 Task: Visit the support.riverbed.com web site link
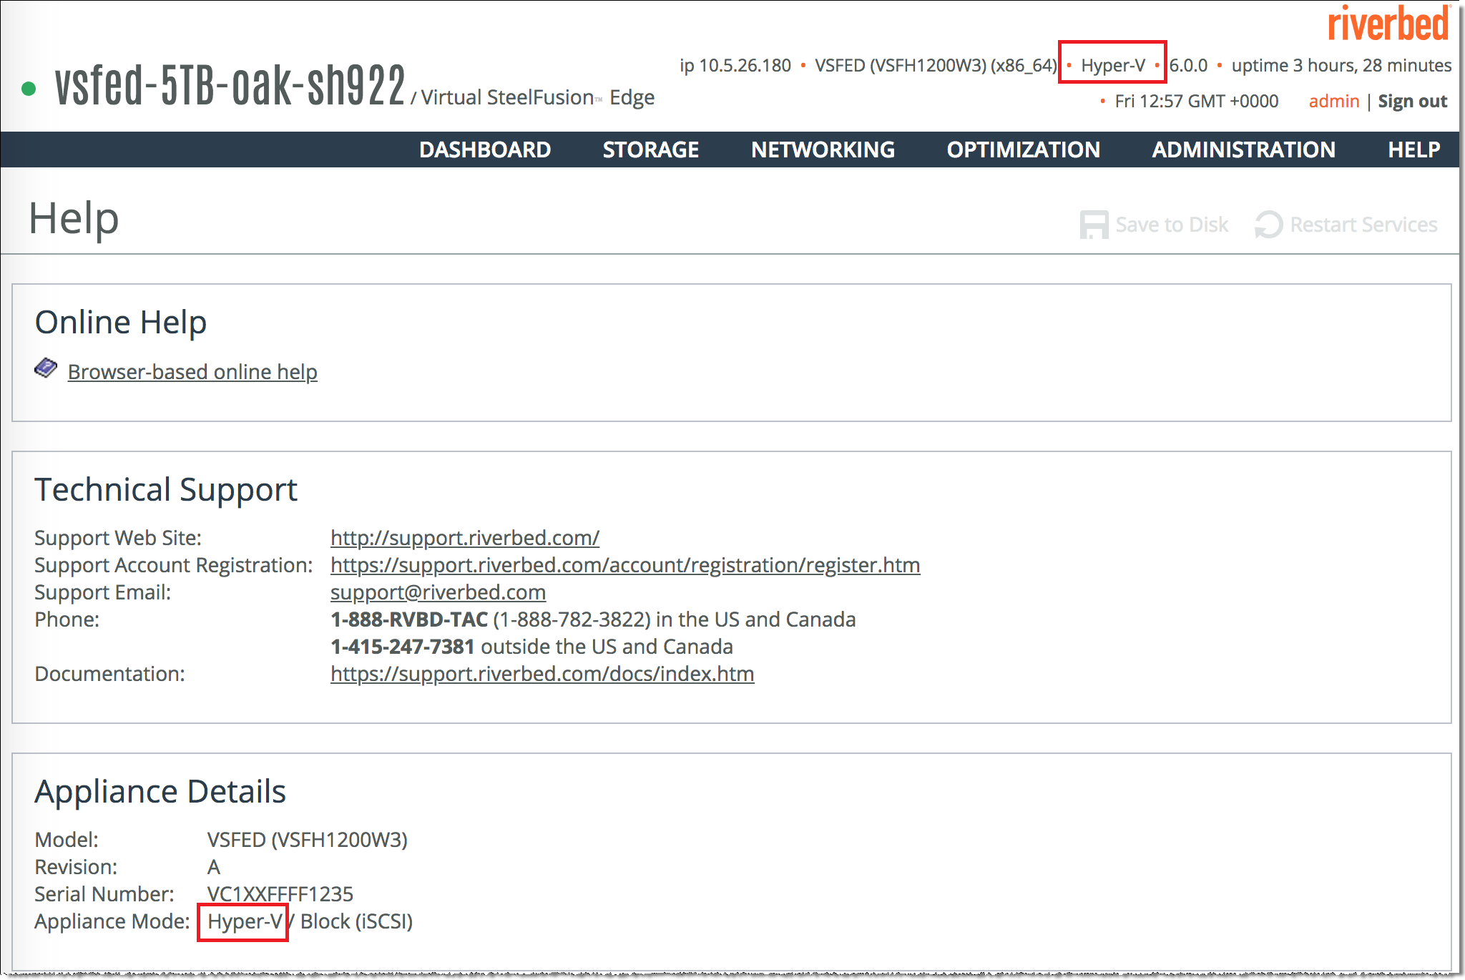point(465,538)
